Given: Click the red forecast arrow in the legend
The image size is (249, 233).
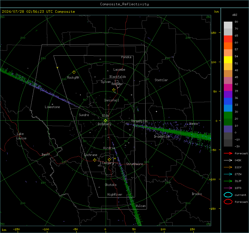Looking at the screenshot, I should click(228, 153).
